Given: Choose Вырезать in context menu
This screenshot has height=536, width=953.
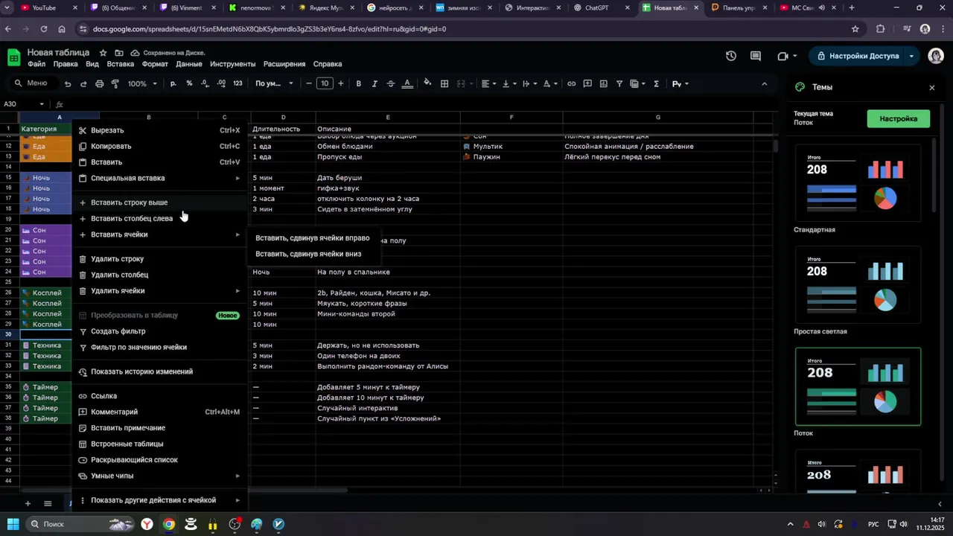Looking at the screenshot, I should pyautogui.click(x=159, y=130).
